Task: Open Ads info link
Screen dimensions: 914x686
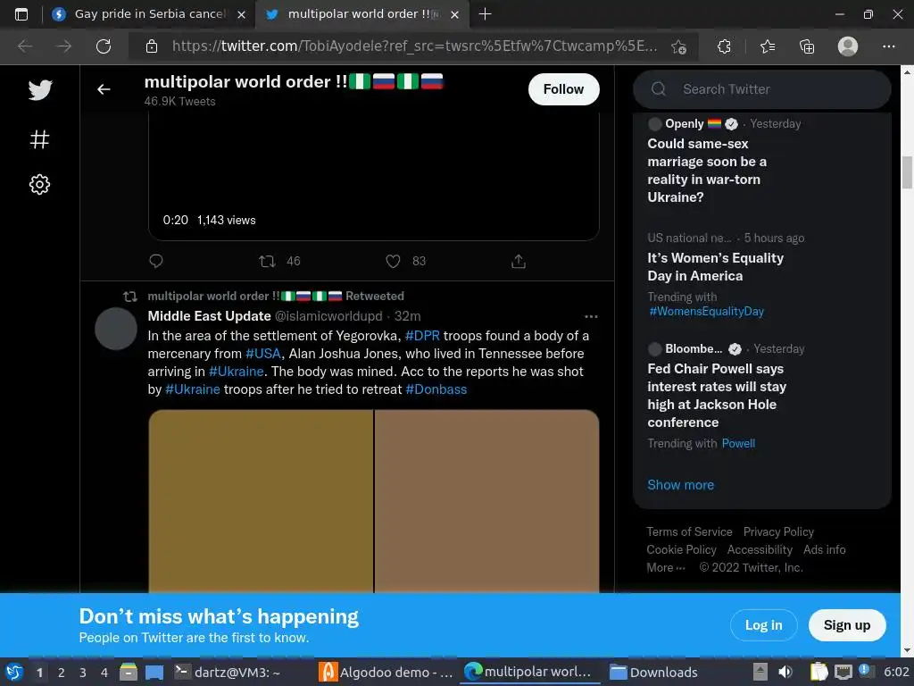Action: [x=824, y=549]
